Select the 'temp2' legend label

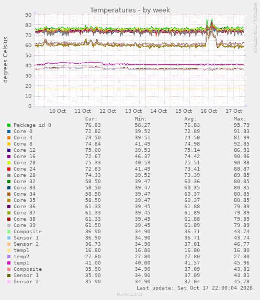pos(21,257)
